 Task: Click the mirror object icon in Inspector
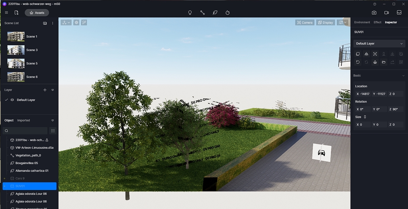click(367, 54)
